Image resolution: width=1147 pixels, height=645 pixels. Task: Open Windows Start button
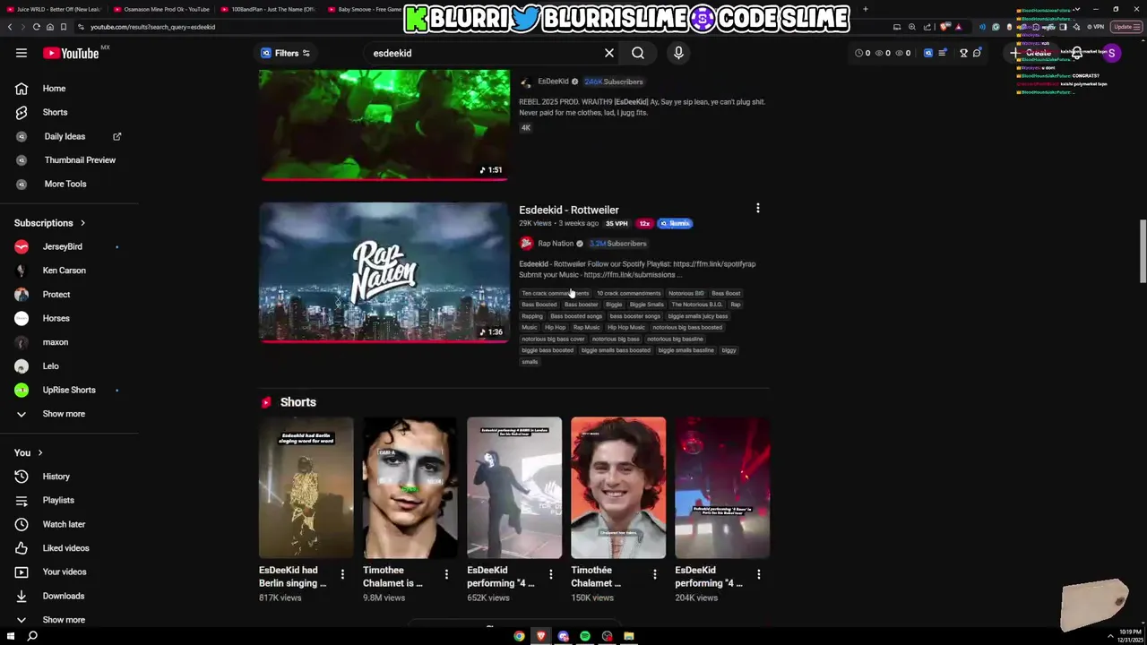point(11,636)
